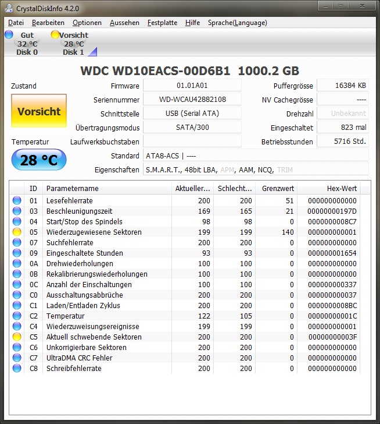Open the Aussehen menu
Viewport: 380px width, 424px height.
click(124, 23)
